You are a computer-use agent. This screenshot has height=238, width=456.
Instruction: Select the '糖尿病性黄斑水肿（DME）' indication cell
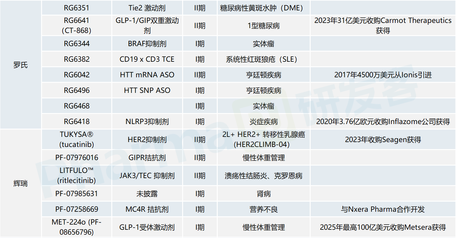pyautogui.click(x=263, y=8)
